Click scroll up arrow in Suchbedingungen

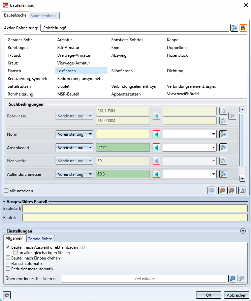click(x=242, y=110)
